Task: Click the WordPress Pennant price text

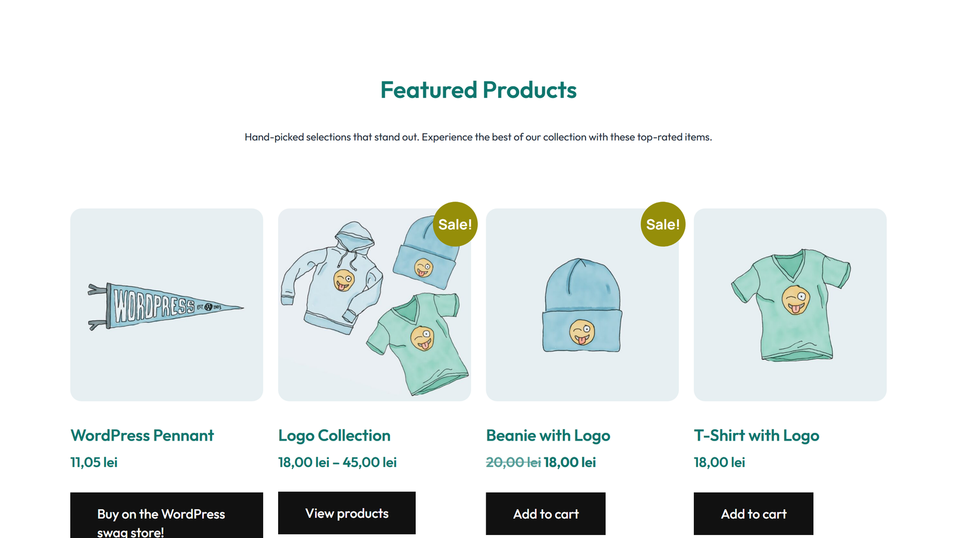Action: (x=93, y=461)
